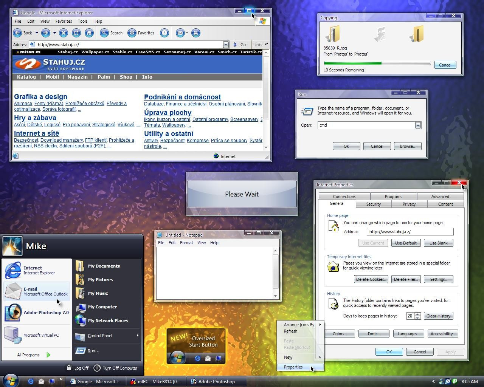This screenshot has height=387, width=484.
Task: Click the Notepad text area
Action: [x=214, y=273]
